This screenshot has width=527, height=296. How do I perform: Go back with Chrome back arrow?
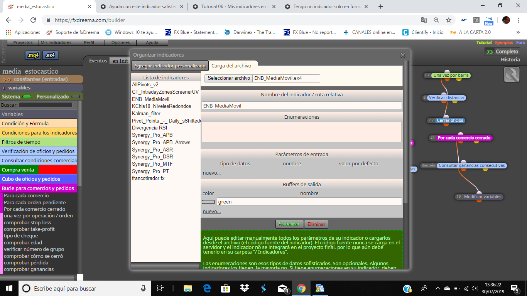tap(8, 20)
